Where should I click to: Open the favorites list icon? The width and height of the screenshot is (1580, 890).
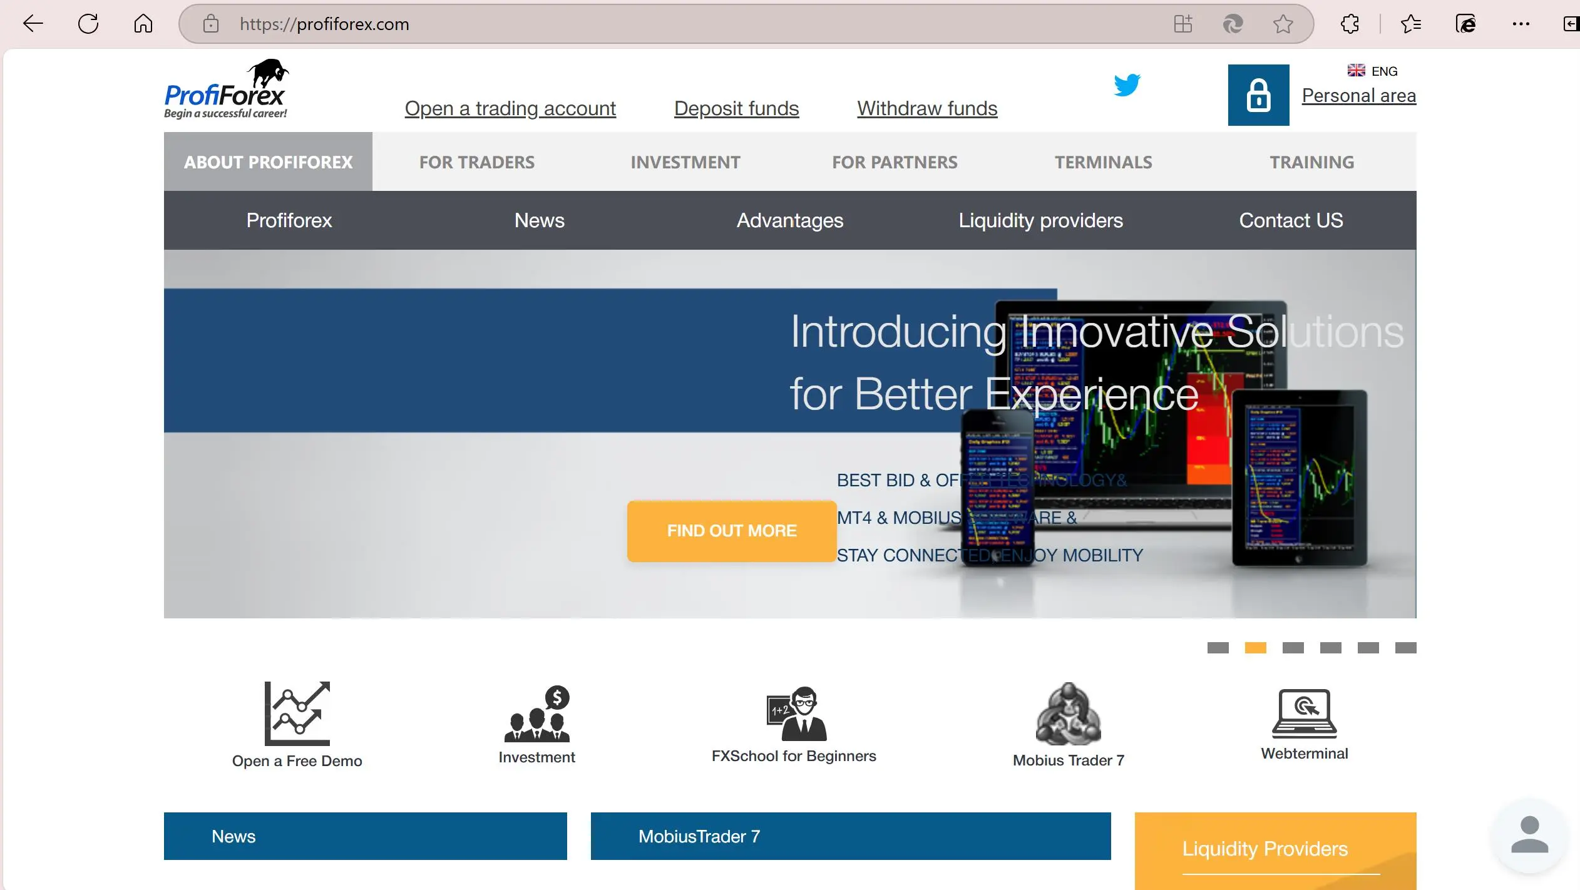click(1410, 24)
